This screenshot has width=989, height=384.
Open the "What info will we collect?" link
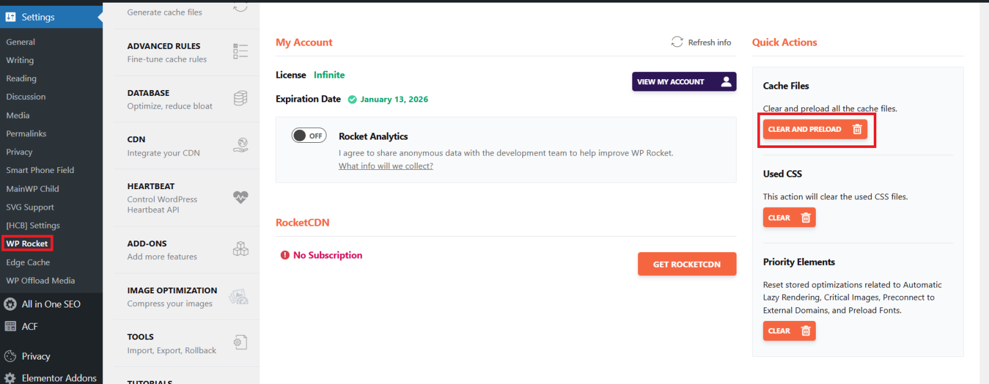click(386, 166)
